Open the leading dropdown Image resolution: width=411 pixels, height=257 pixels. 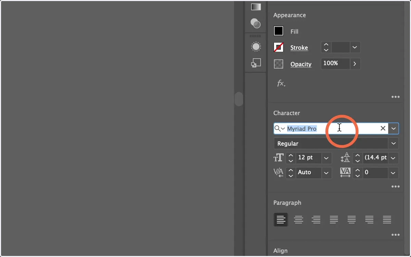(394, 158)
